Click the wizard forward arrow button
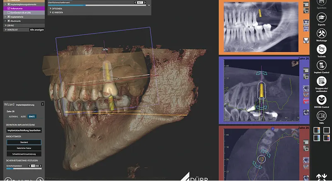The height and width of the screenshot is (181, 332). click(40, 179)
